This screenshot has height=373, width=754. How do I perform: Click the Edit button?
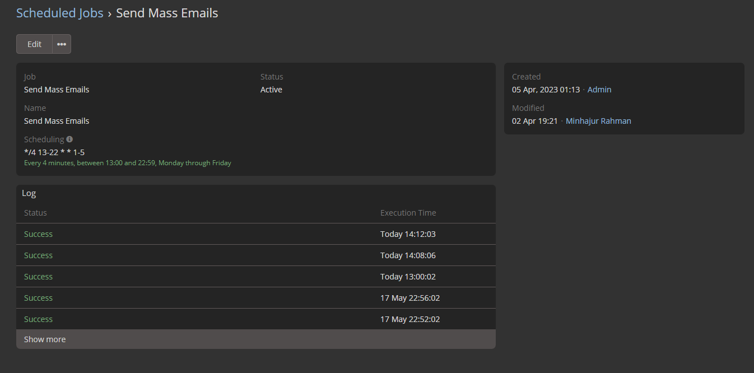pos(34,44)
